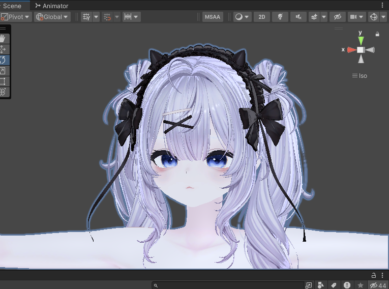Toggle the Gizmos sphere icon

pos(374,17)
